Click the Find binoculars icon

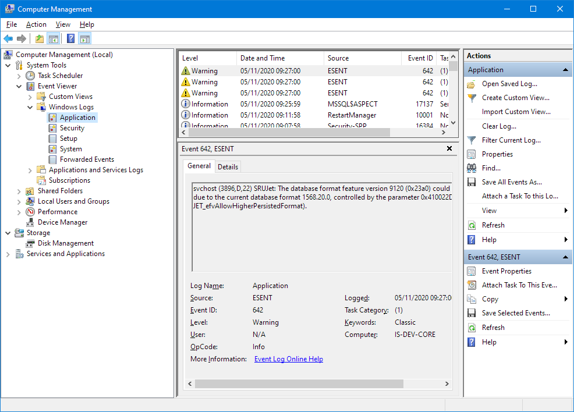pos(472,168)
